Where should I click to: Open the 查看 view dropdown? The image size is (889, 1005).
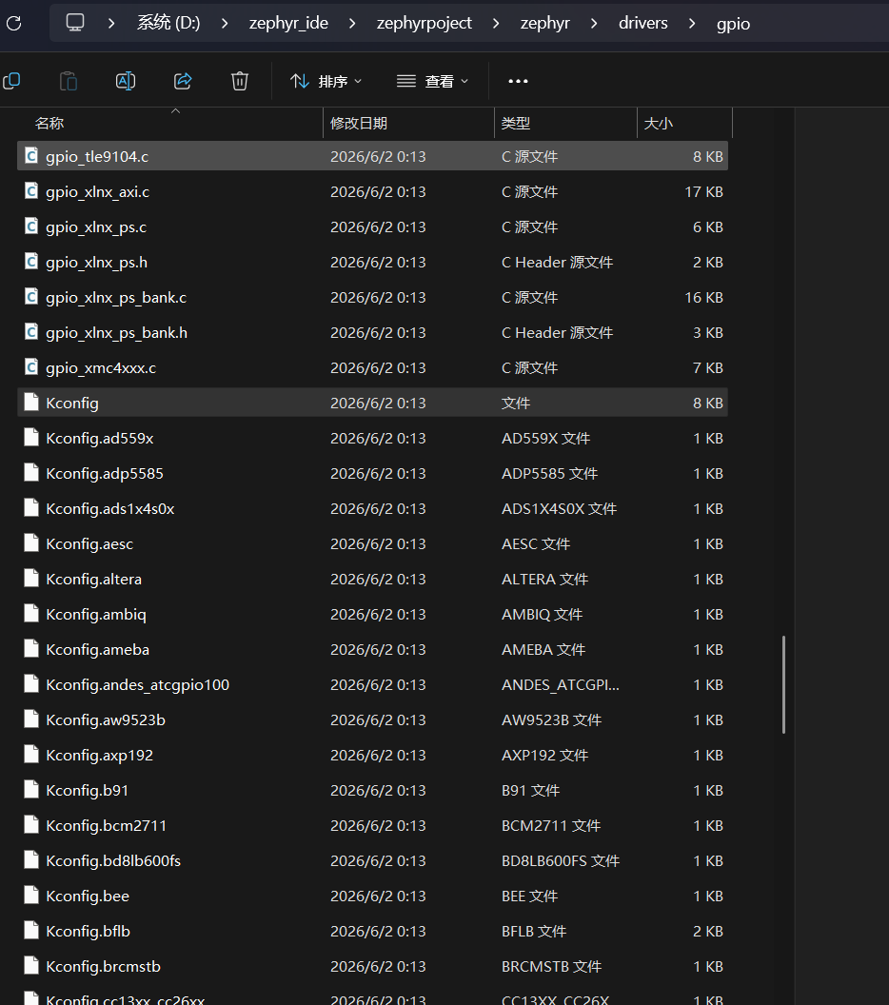point(433,82)
